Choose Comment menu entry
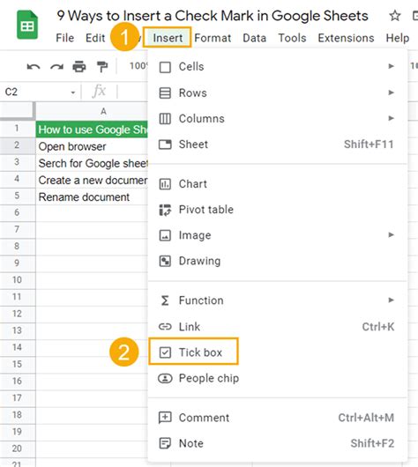 [x=278, y=418]
